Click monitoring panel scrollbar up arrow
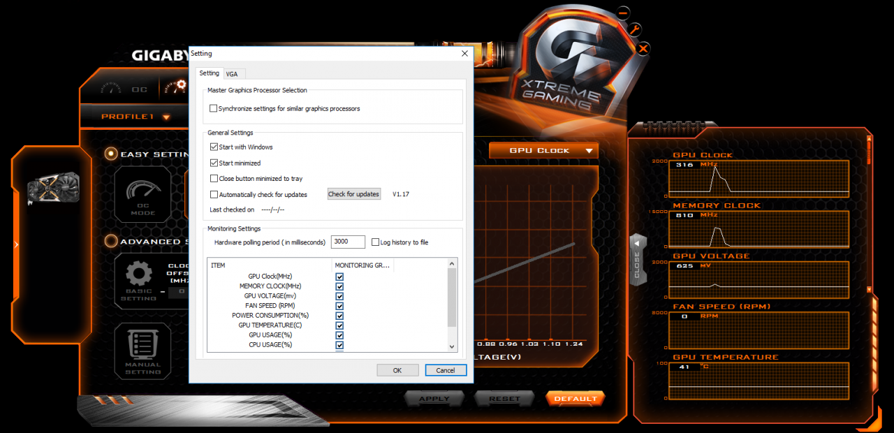 pyautogui.click(x=869, y=140)
